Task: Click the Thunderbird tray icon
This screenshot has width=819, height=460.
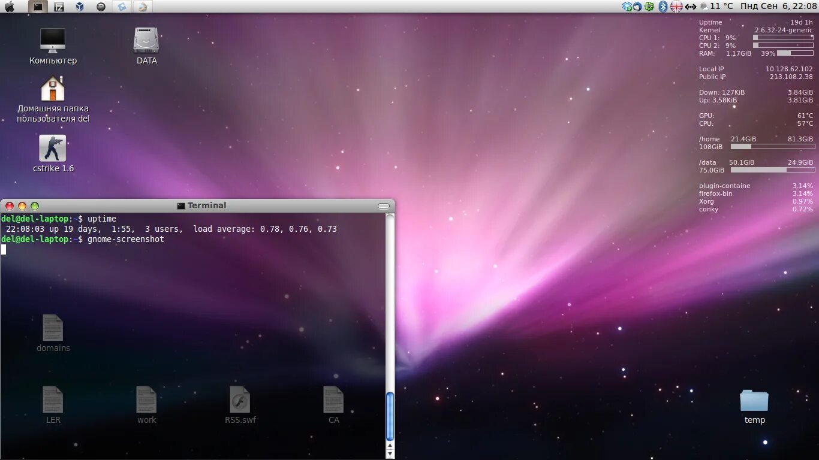Action: pyautogui.click(x=637, y=7)
